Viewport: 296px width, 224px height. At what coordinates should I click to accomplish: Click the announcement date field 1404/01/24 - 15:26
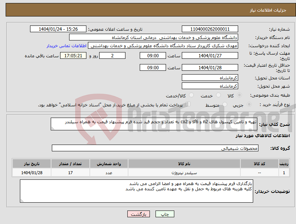click(58, 29)
